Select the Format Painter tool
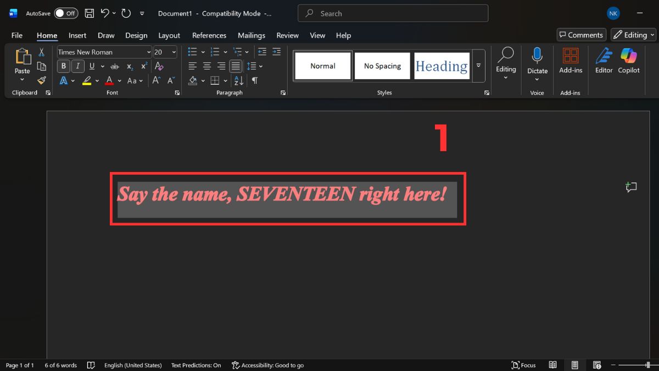 tap(41, 80)
